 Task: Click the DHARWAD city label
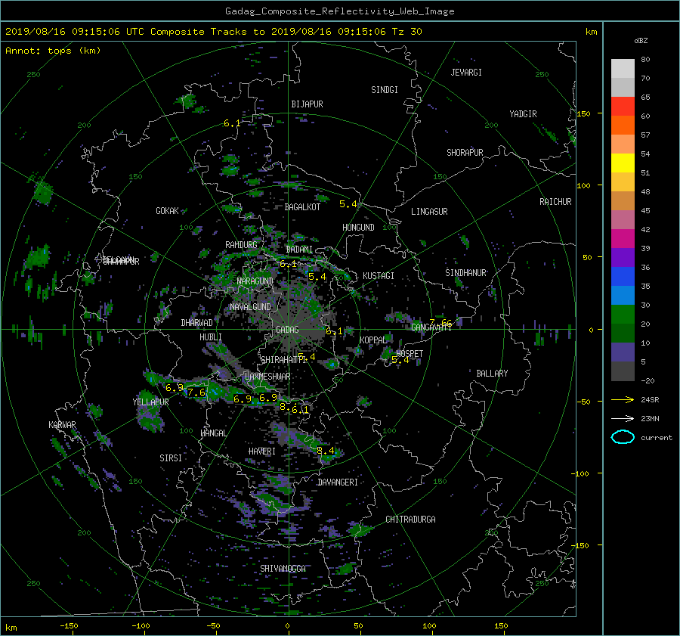pyautogui.click(x=197, y=323)
